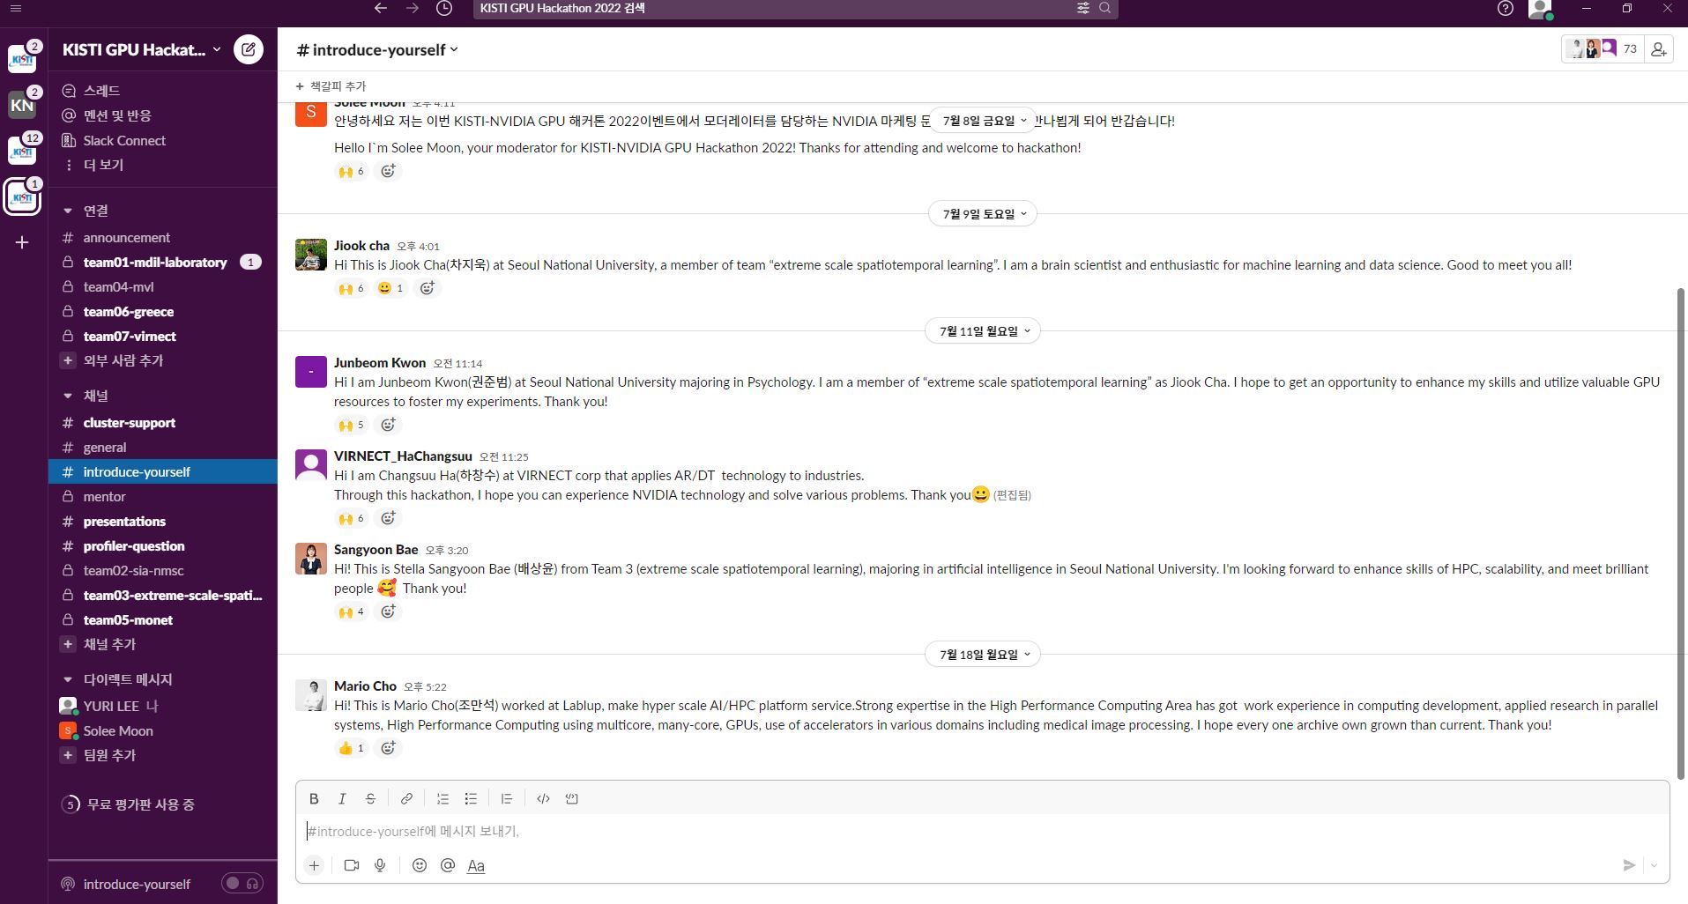The height and width of the screenshot is (904, 1688).
Task: Toggle bold formatting in composer
Action: [314, 798]
